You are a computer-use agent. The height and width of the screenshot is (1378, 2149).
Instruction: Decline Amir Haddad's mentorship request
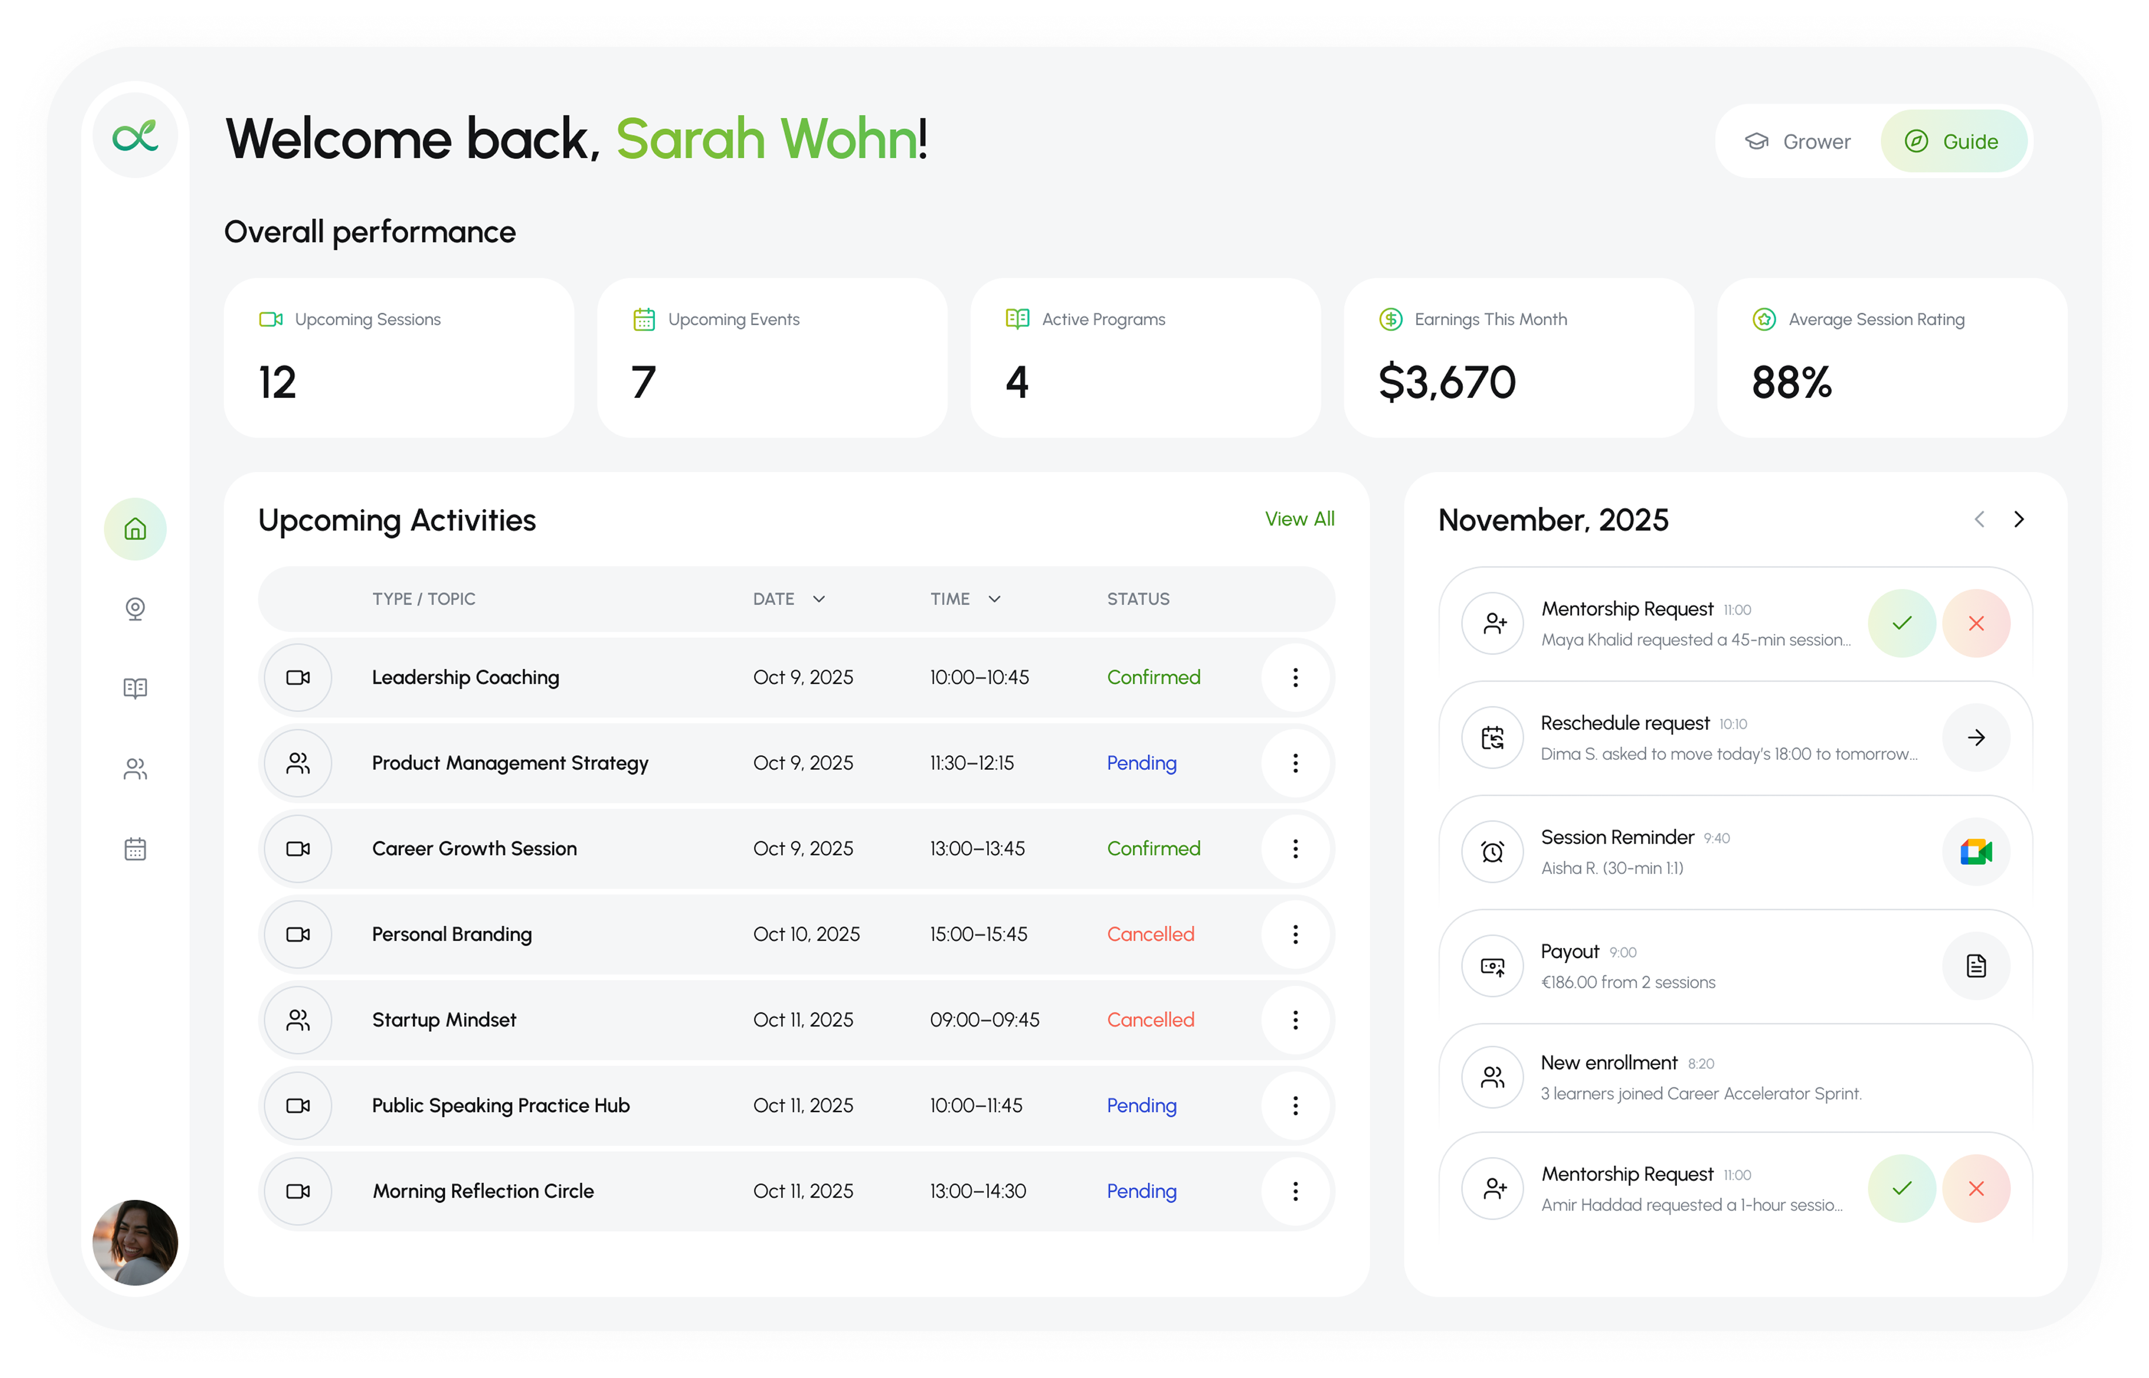point(1976,1189)
